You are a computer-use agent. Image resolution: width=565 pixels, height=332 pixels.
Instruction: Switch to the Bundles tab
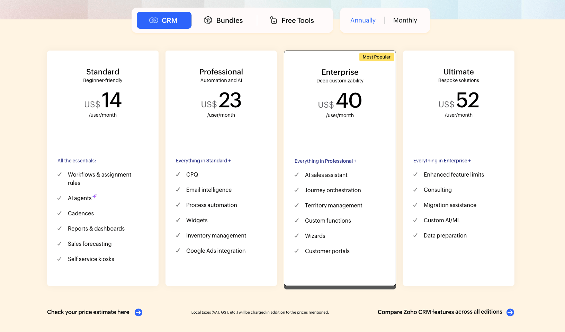(223, 20)
